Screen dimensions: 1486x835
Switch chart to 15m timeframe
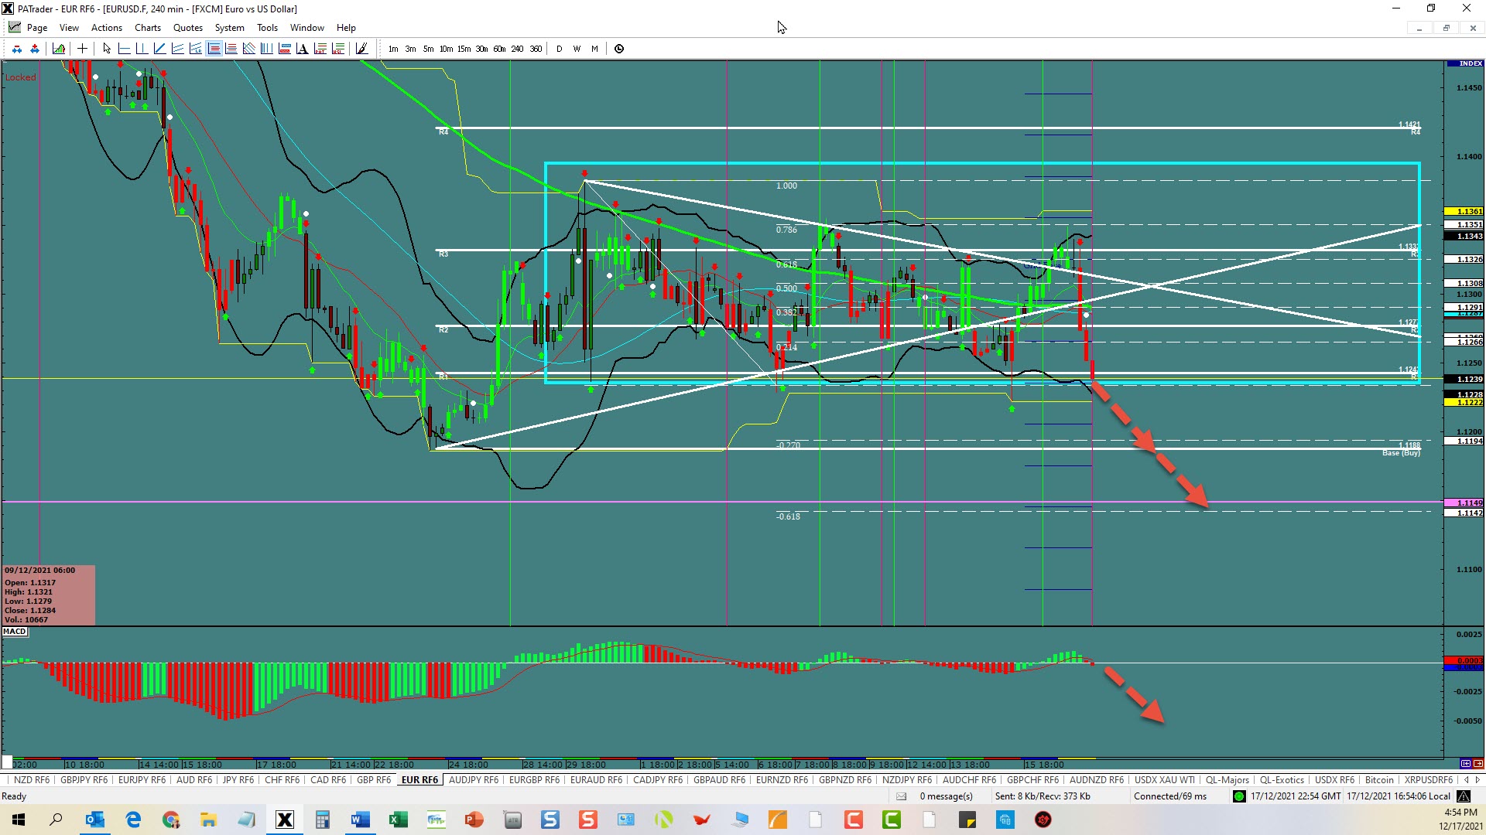(464, 49)
